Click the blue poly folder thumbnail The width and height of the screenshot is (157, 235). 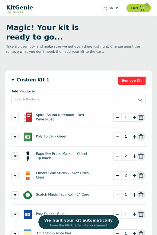pos(28,214)
